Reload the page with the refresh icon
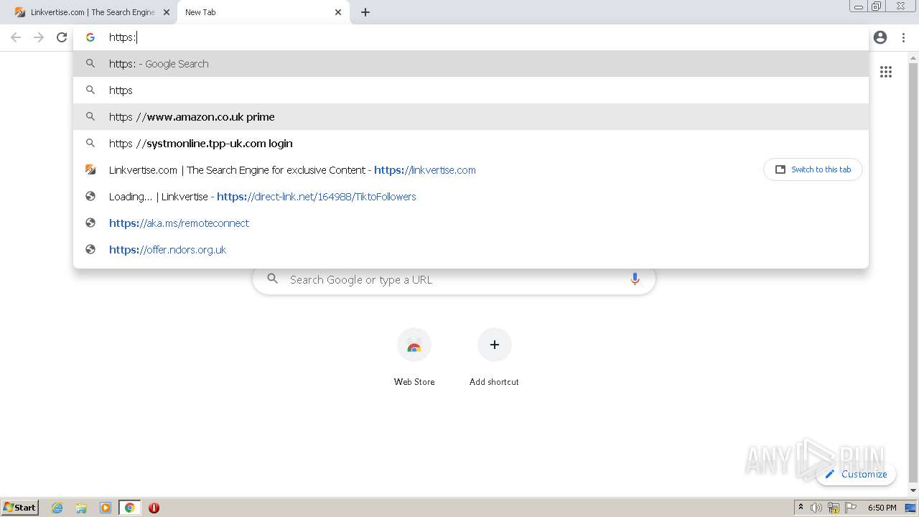 [x=62, y=37]
